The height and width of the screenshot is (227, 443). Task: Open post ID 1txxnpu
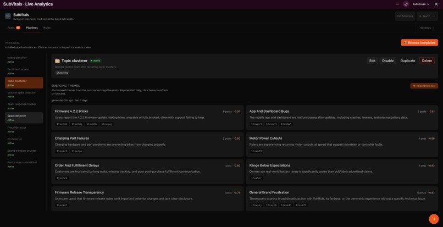tap(76, 151)
